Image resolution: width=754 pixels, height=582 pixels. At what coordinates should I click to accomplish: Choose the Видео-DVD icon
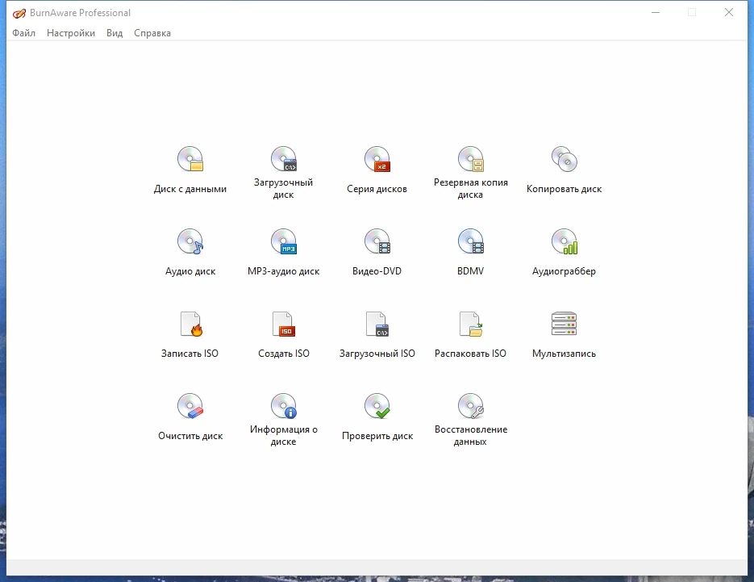(x=377, y=241)
